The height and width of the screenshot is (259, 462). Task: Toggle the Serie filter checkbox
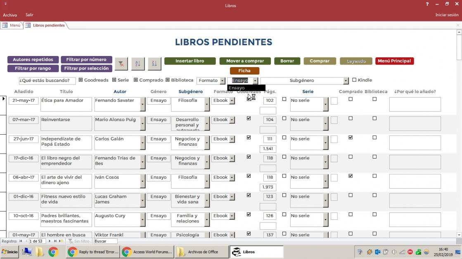(114, 80)
